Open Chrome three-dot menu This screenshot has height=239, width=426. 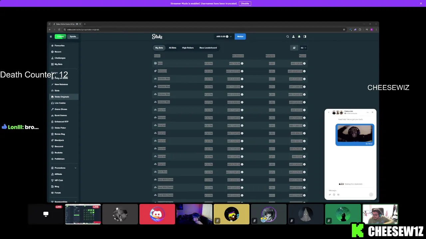(376, 30)
